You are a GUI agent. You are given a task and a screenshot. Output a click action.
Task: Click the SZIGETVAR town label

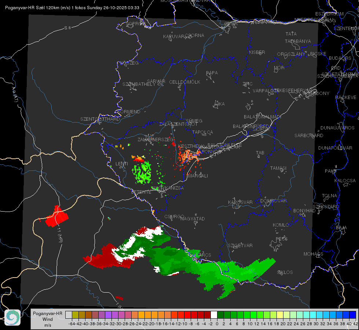pyautogui.click(x=240, y=246)
